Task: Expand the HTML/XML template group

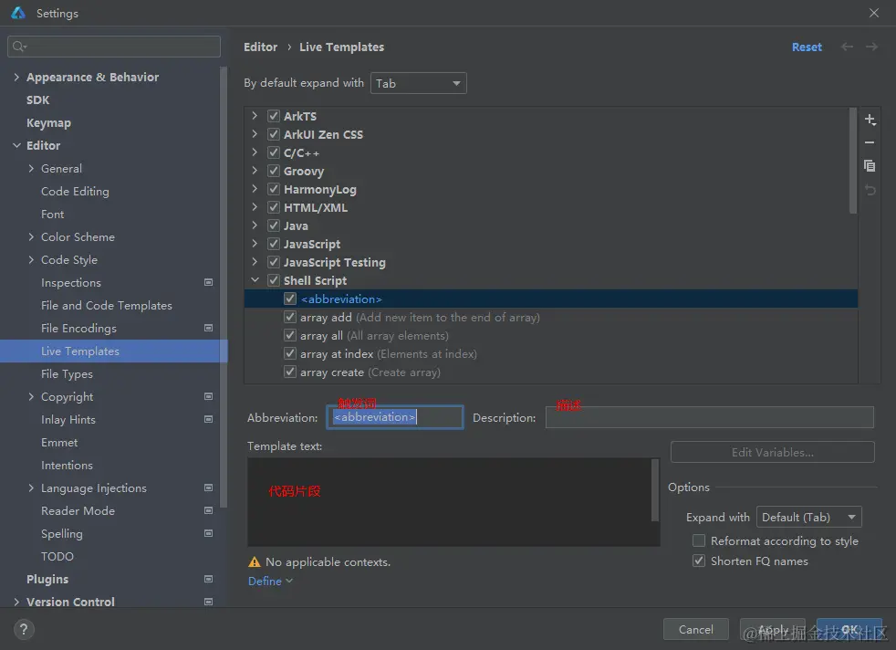Action: click(255, 207)
